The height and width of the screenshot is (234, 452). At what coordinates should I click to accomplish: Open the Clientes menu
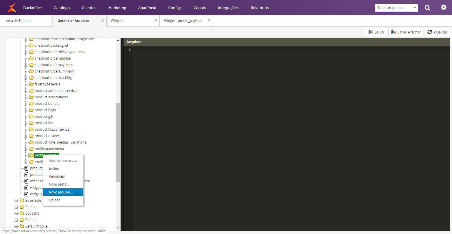click(89, 8)
